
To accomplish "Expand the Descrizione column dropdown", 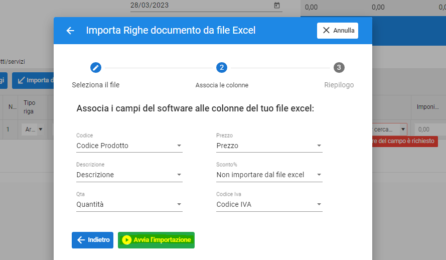I will click(129, 175).
